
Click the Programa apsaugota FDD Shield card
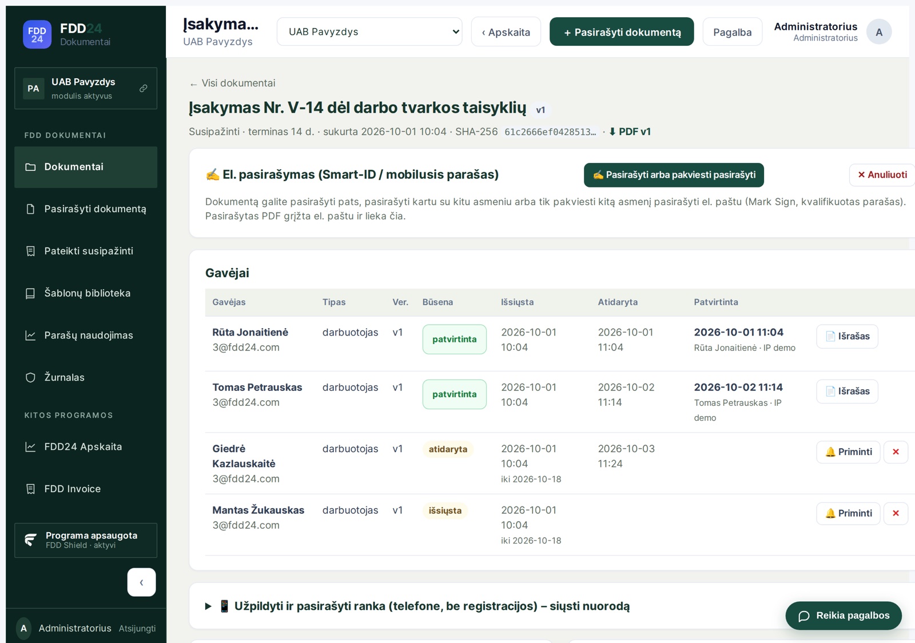[x=86, y=540]
